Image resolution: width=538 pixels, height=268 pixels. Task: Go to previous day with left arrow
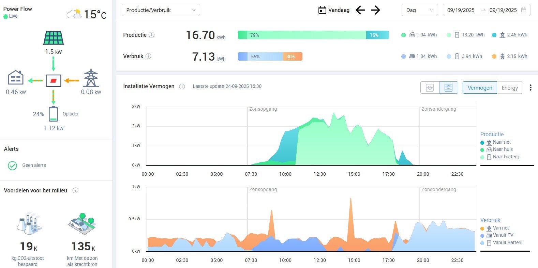point(360,10)
